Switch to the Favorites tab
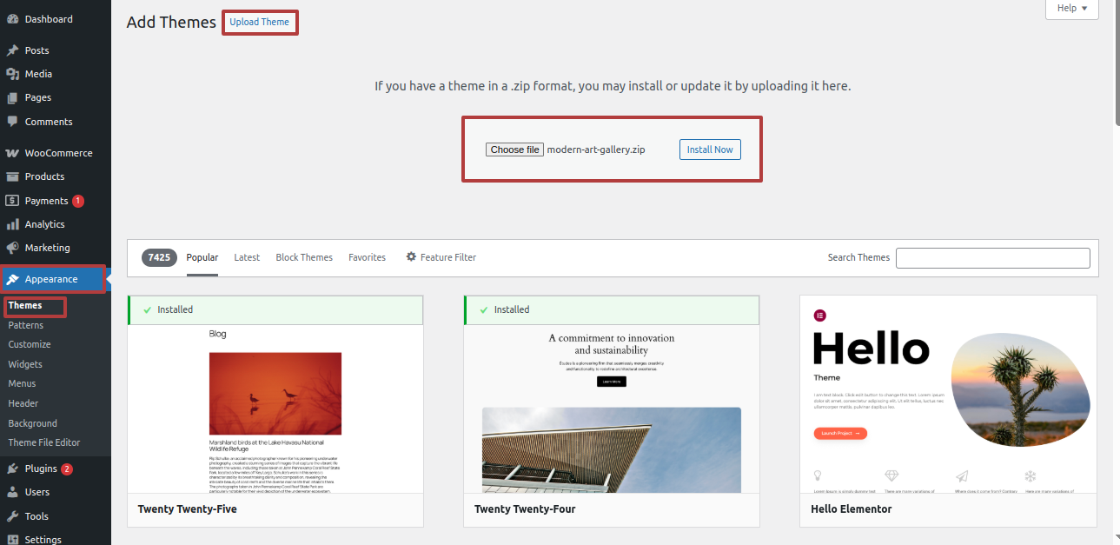The image size is (1120, 545). pos(367,257)
